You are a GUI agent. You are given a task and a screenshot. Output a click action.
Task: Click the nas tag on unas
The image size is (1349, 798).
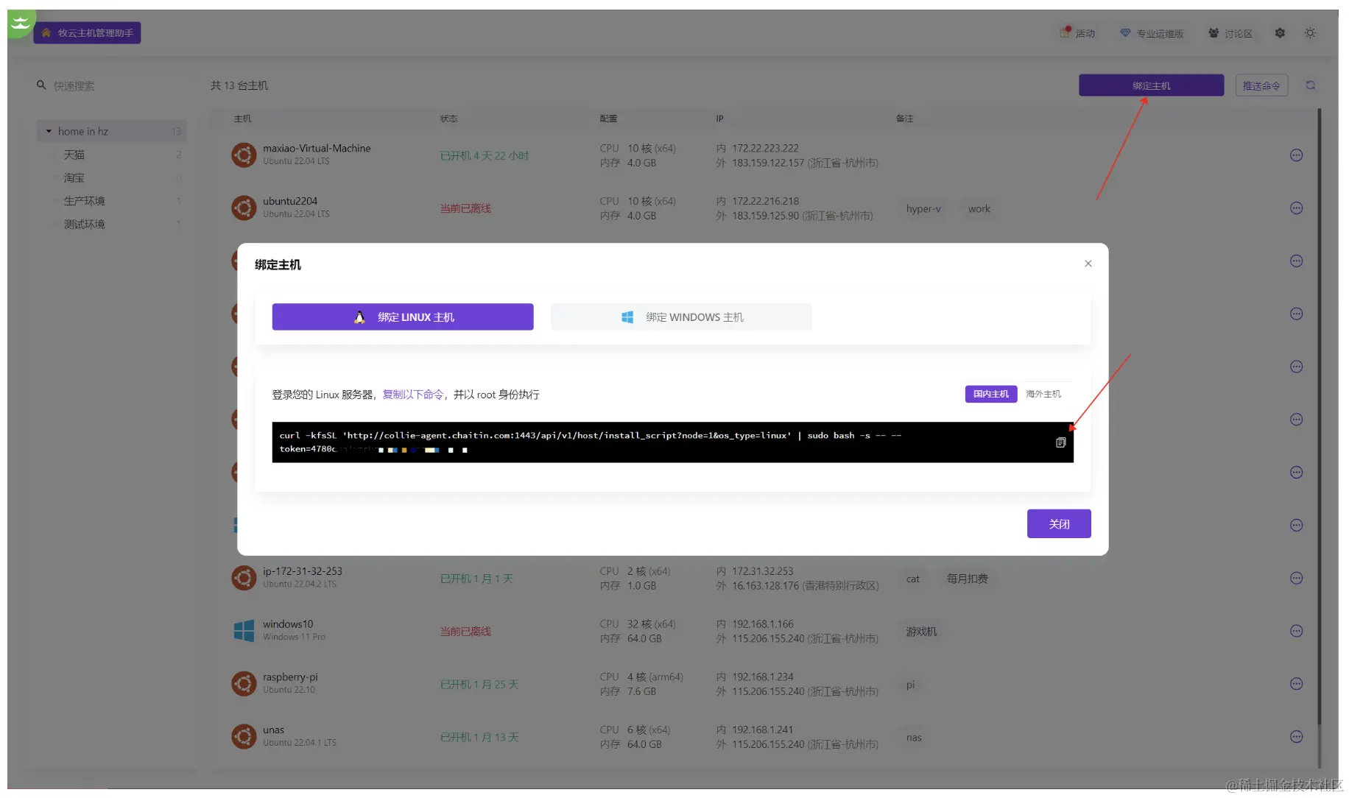[914, 738]
